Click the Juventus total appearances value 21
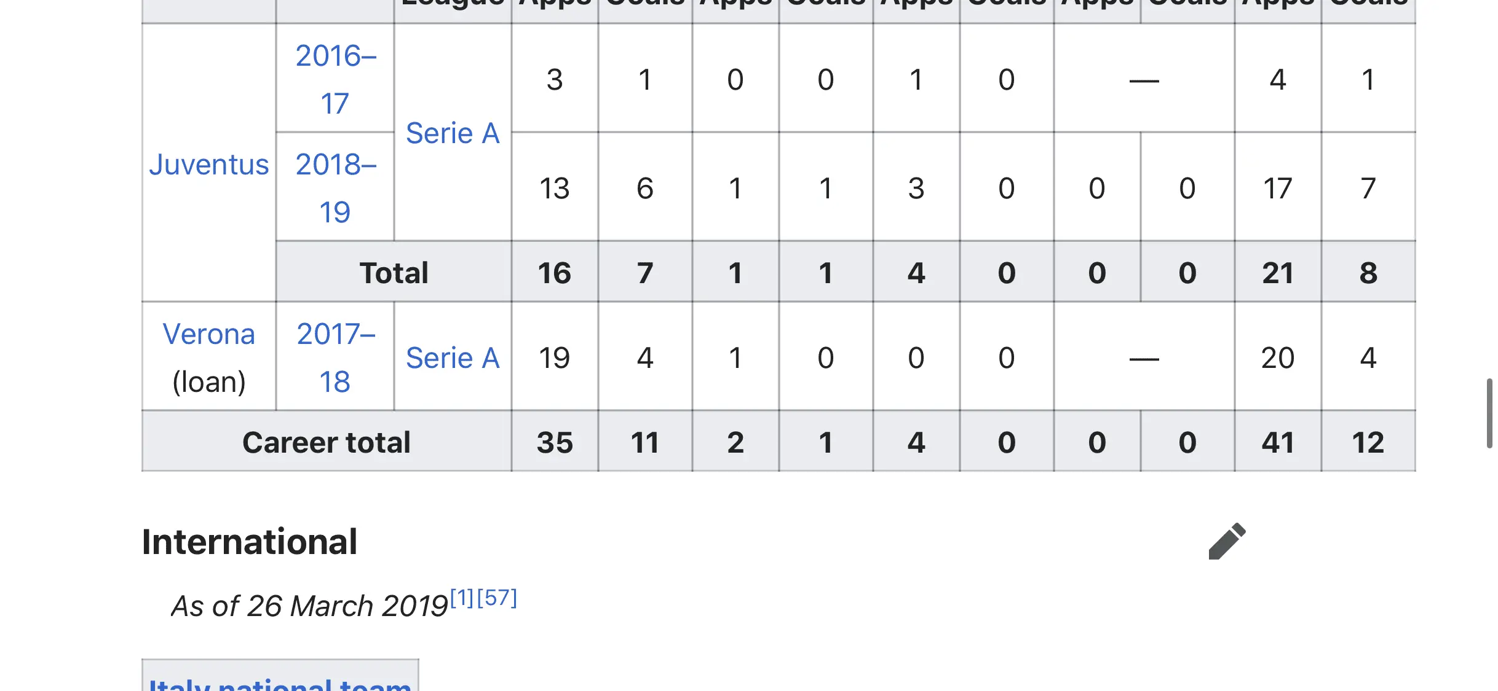The height and width of the screenshot is (691, 1498). (x=1278, y=273)
